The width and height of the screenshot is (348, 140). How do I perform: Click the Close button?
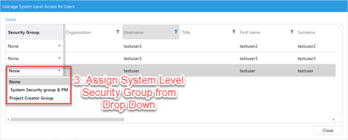(328, 130)
